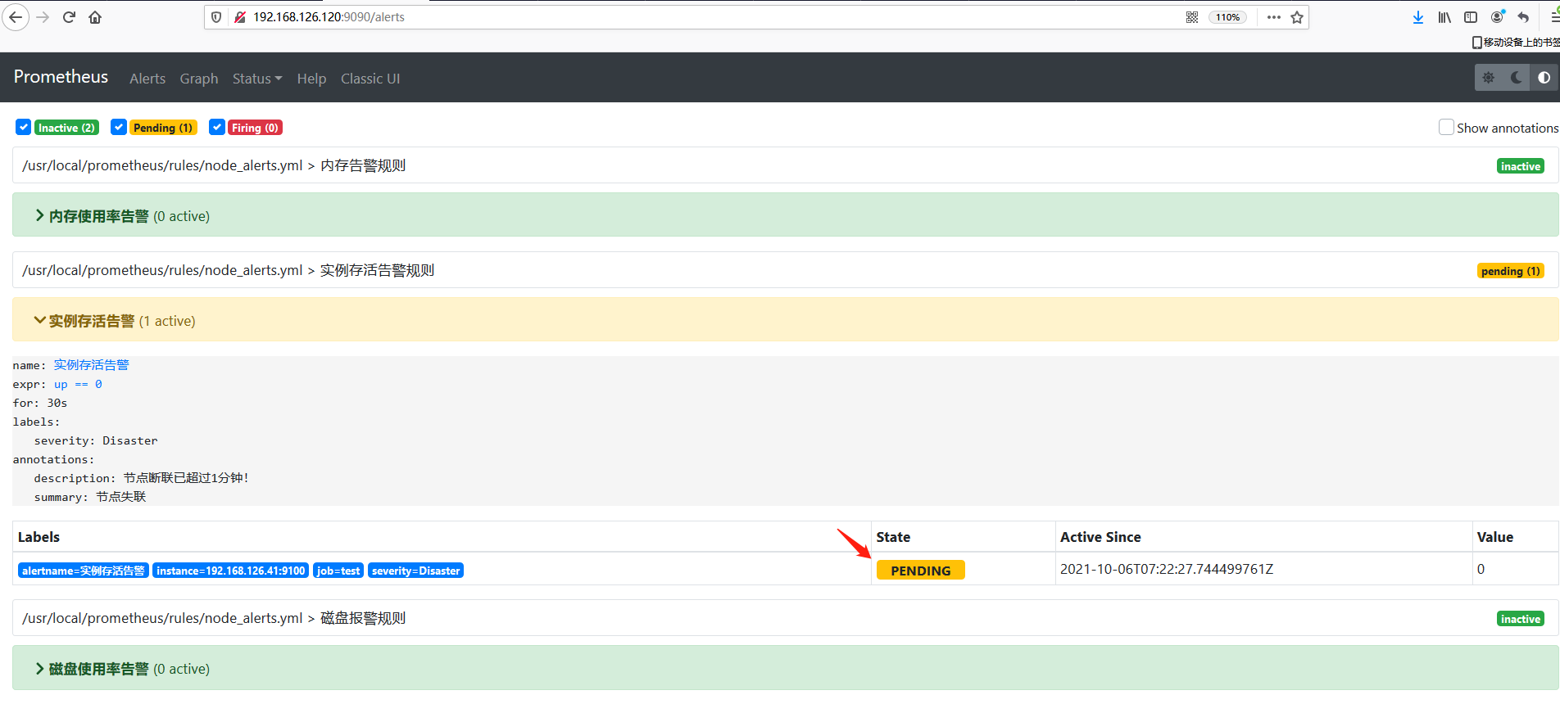
Task: Switch to Classic UI
Action: point(370,79)
